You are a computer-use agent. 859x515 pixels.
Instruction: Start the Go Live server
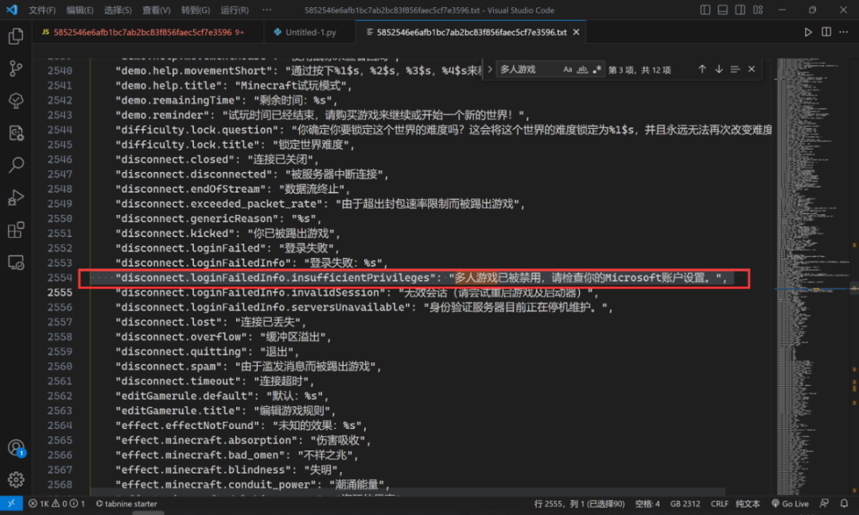pos(790,504)
